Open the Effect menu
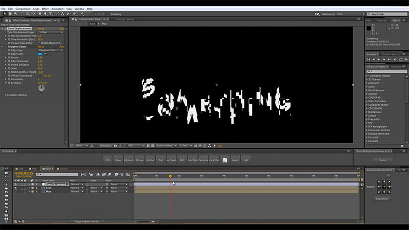 [x=45, y=9]
